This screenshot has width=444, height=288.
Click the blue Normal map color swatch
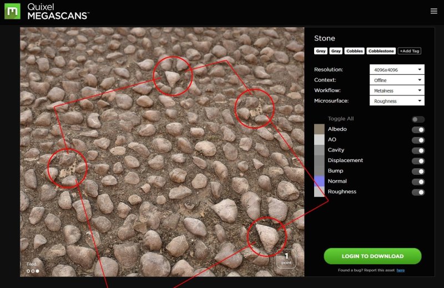[x=319, y=181]
